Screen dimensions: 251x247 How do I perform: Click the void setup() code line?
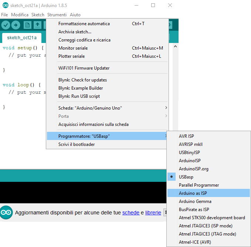tap(23, 48)
